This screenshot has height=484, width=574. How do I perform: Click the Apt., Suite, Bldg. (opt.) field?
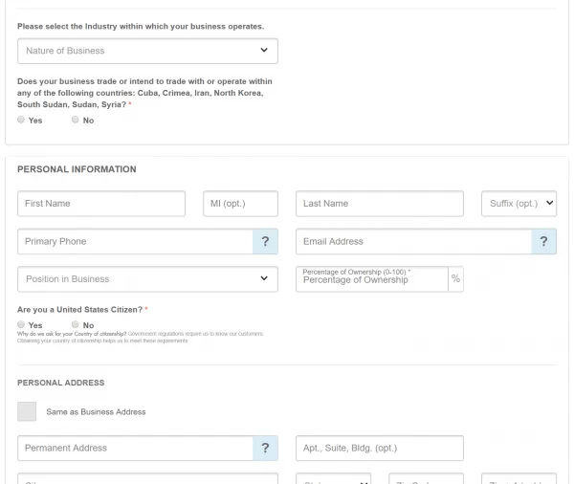(379, 449)
